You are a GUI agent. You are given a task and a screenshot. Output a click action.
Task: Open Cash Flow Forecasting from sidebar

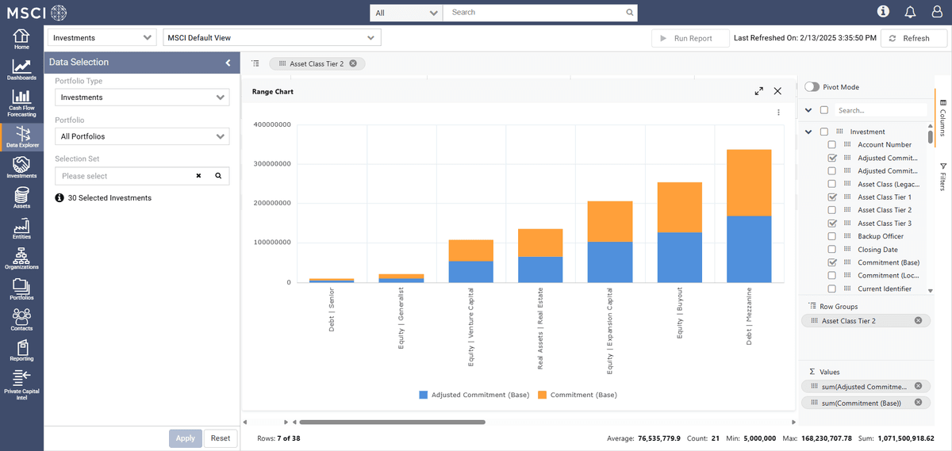21,103
